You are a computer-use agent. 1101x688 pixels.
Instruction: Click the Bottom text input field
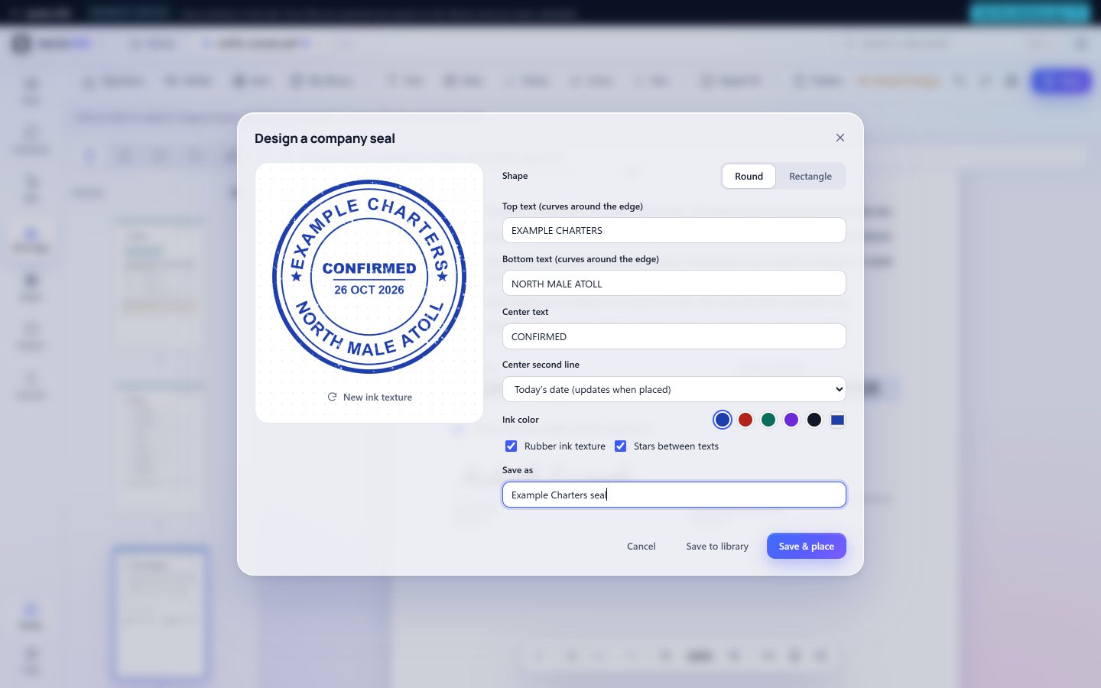pos(674,283)
